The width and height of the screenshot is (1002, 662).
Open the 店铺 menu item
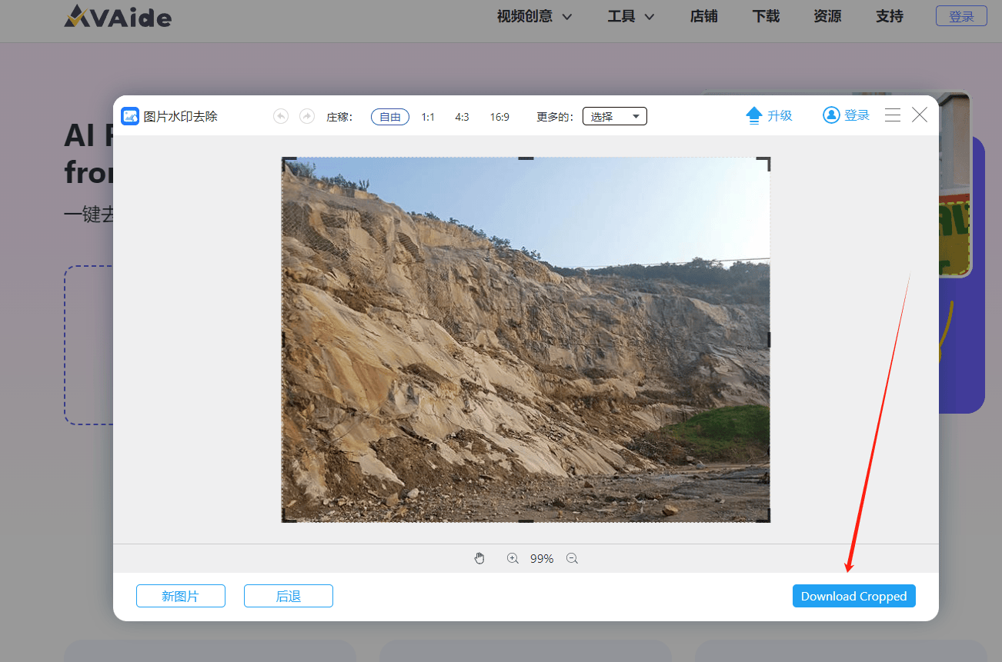click(x=703, y=15)
